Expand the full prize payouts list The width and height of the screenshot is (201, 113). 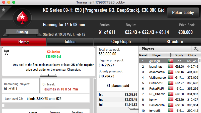tap(134, 108)
